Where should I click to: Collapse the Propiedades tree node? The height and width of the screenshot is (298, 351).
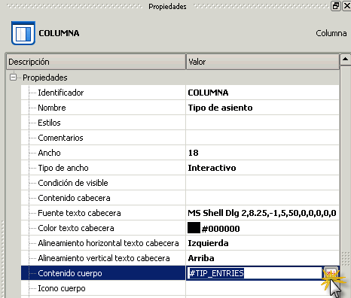[13, 77]
